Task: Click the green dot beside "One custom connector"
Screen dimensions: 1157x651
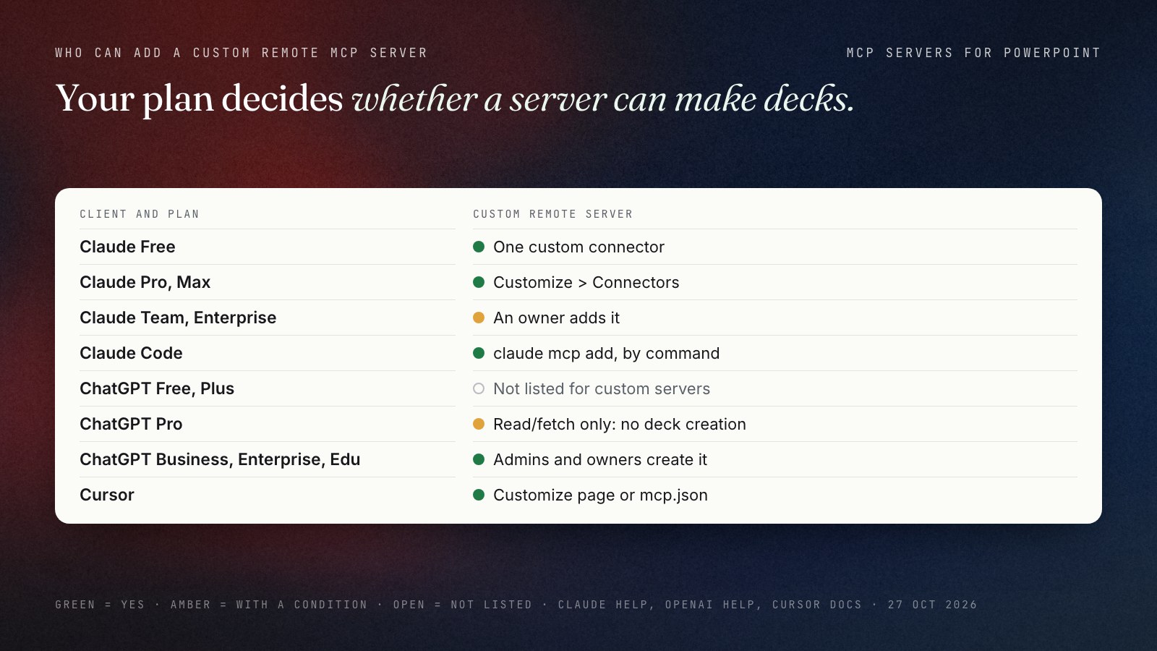Action: (479, 247)
